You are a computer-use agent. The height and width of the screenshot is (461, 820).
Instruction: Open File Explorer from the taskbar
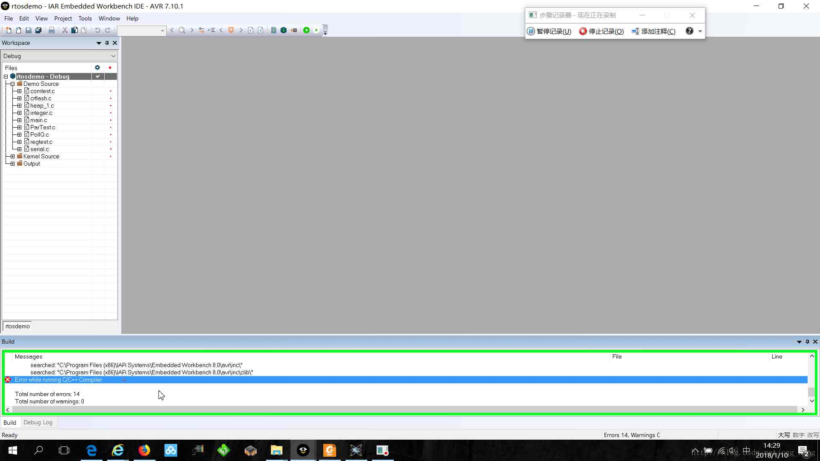(276, 450)
